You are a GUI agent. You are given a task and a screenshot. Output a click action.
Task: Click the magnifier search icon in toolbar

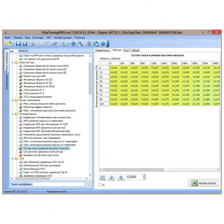(x=80, y=44)
